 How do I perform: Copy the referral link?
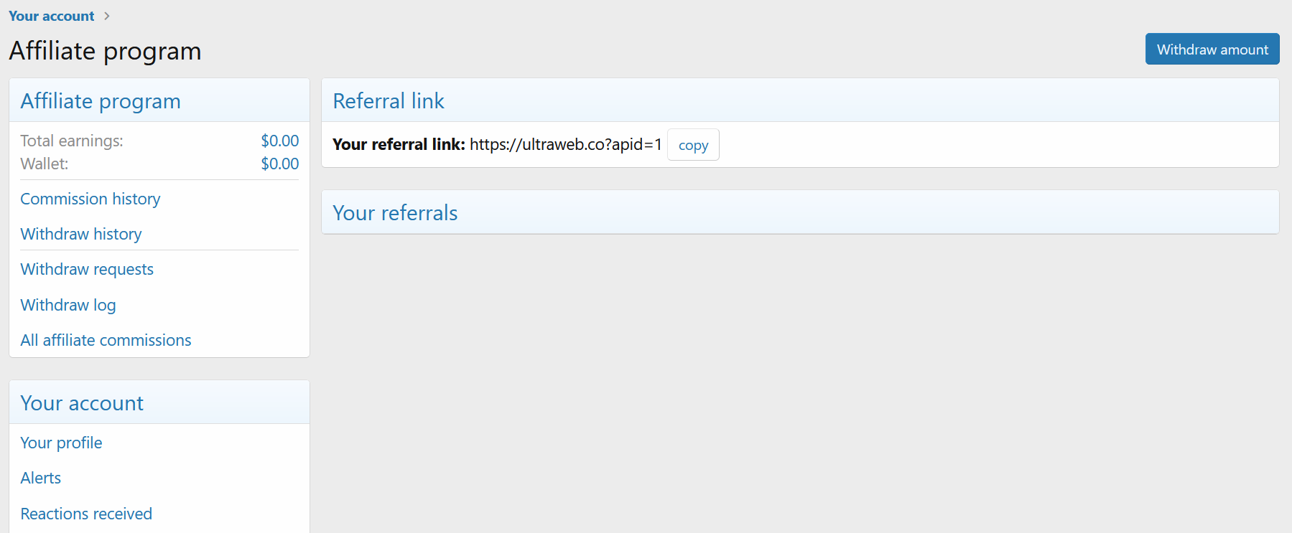click(x=693, y=145)
